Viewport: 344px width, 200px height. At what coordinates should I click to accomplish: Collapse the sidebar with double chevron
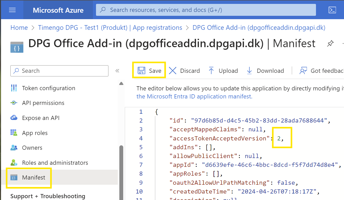click(x=117, y=71)
